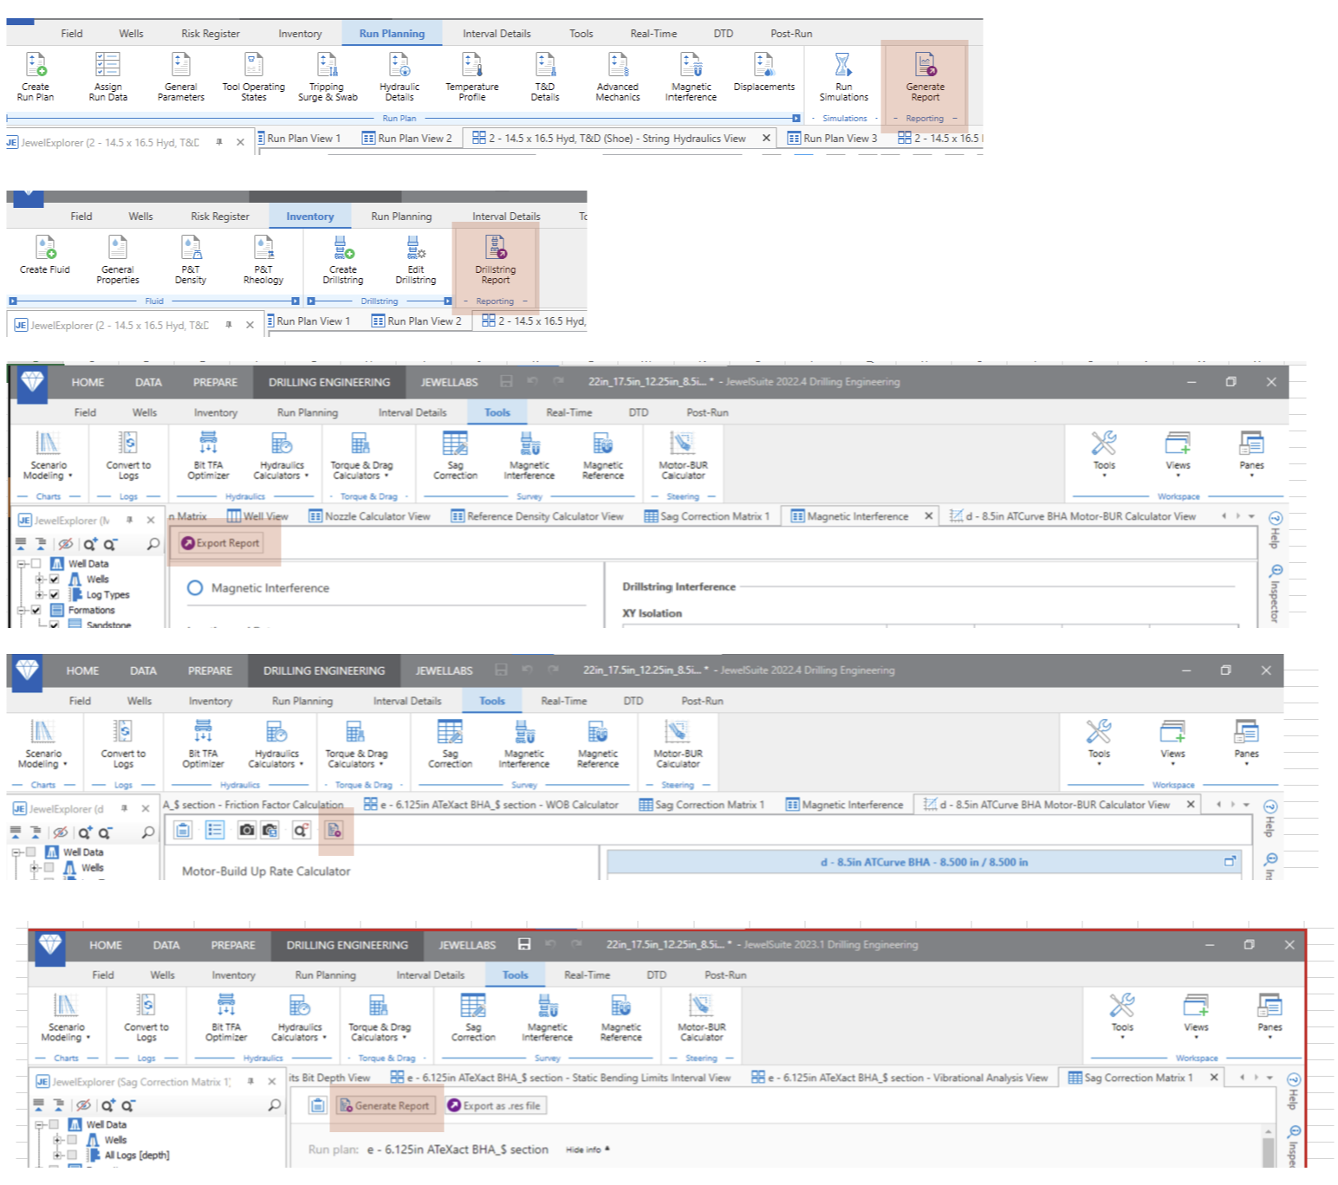Click the Export as .res file button

[x=494, y=1105]
